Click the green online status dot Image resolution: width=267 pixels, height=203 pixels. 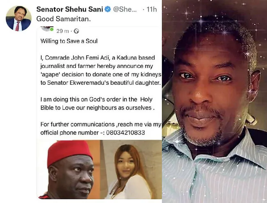[52, 29]
